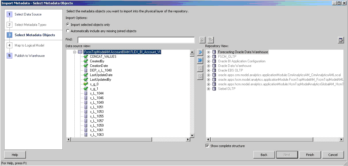This screenshot has height=166, width=348.
Task: Expand the Oracle Data Warehouse node
Action: (209, 66)
